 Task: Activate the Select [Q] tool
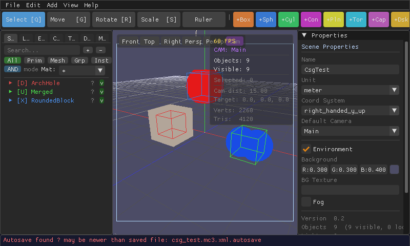point(24,19)
